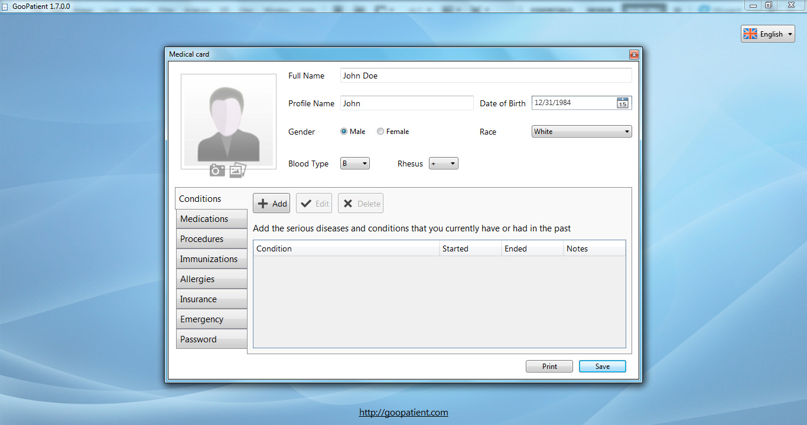Click the Print button
Screen dimensions: 807x425
(549, 367)
